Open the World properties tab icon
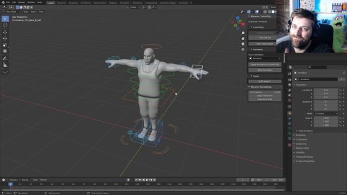 tap(290, 100)
